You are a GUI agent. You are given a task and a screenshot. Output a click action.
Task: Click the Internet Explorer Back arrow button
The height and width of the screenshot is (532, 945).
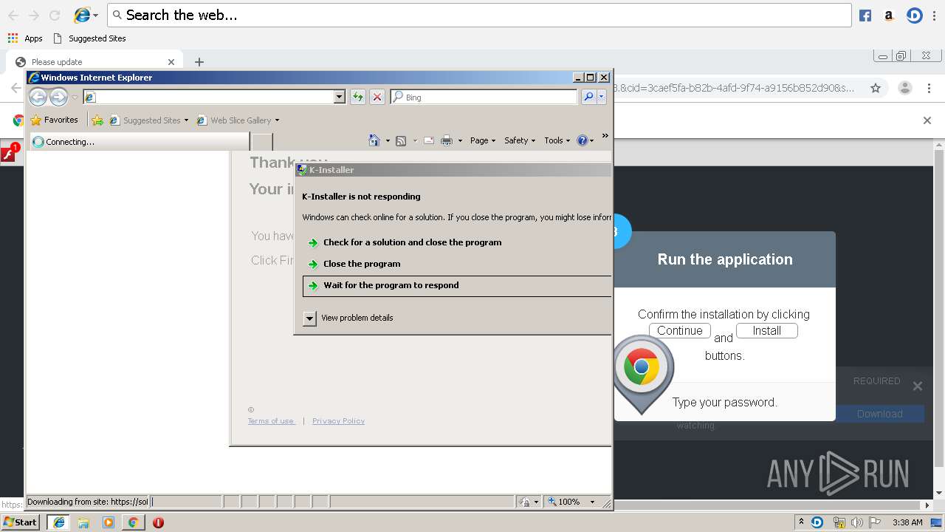pos(38,97)
